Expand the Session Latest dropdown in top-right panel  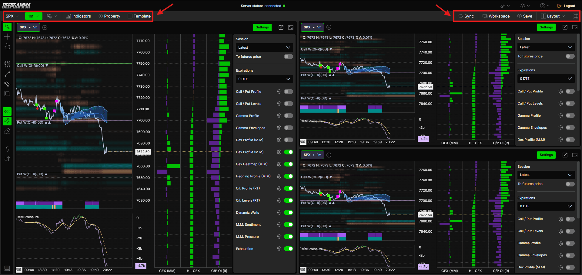(546, 47)
